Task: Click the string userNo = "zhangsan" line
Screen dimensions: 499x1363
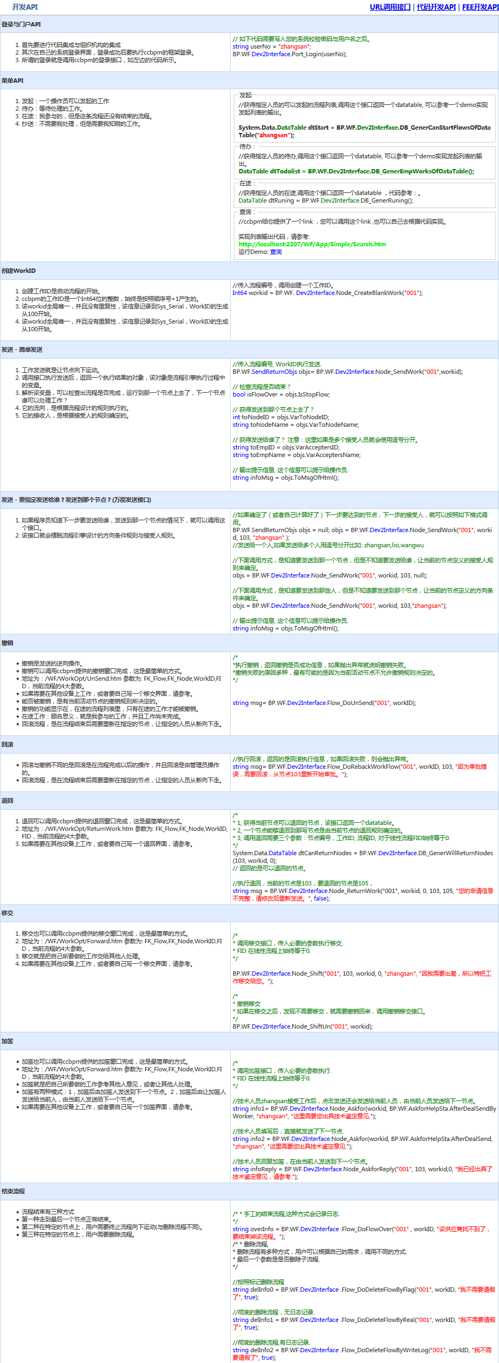Action: tap(272, 46)
